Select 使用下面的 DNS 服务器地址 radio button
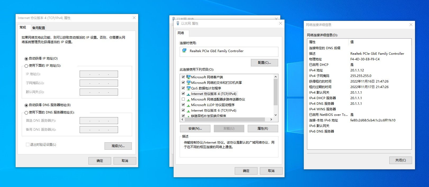The width and height of the screenshot is (429, 187). click(x=26, y=113)
